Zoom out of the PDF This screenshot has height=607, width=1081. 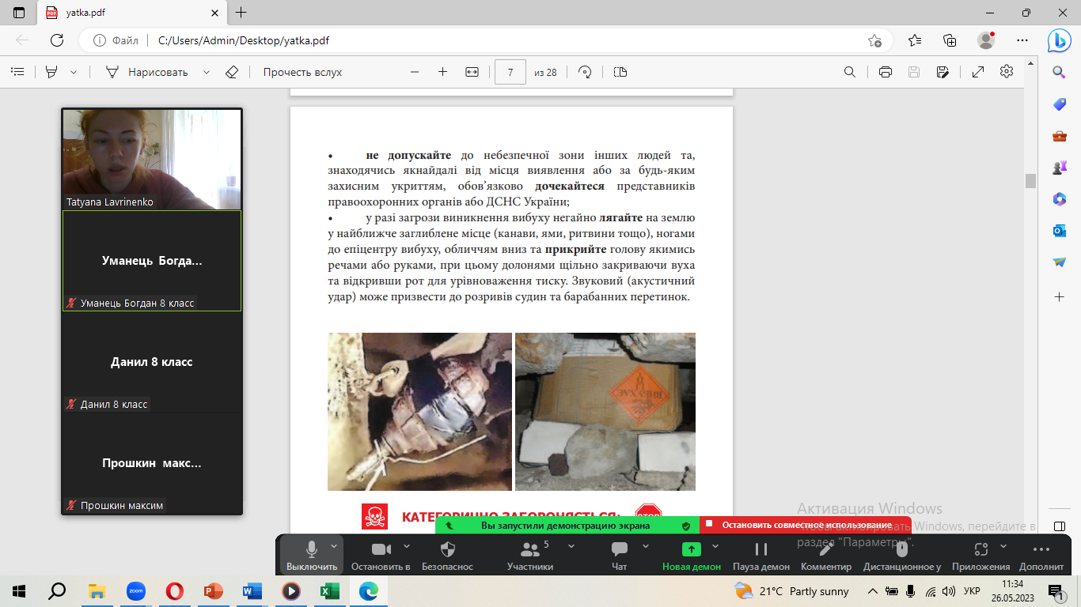[415, 72]
